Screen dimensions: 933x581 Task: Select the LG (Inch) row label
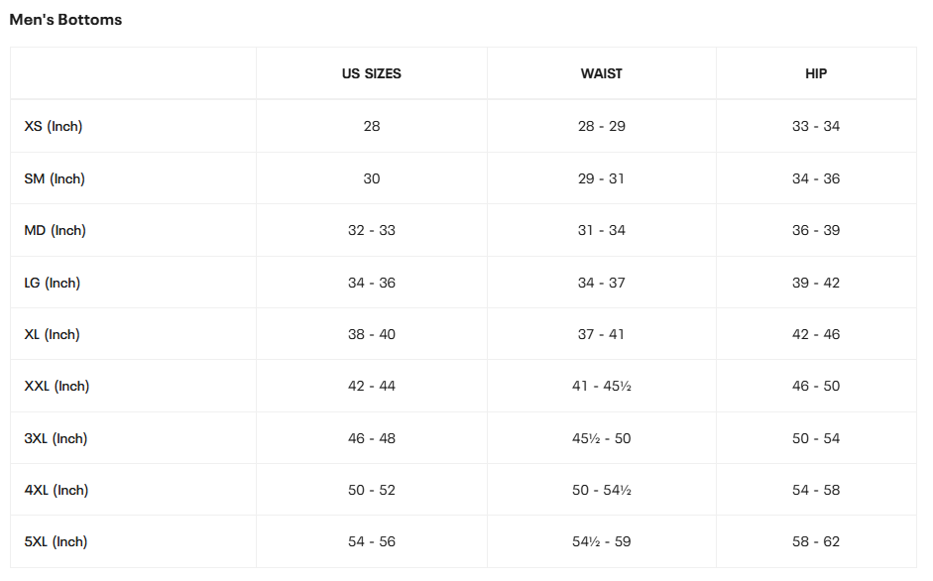click(x=53, y=284)
